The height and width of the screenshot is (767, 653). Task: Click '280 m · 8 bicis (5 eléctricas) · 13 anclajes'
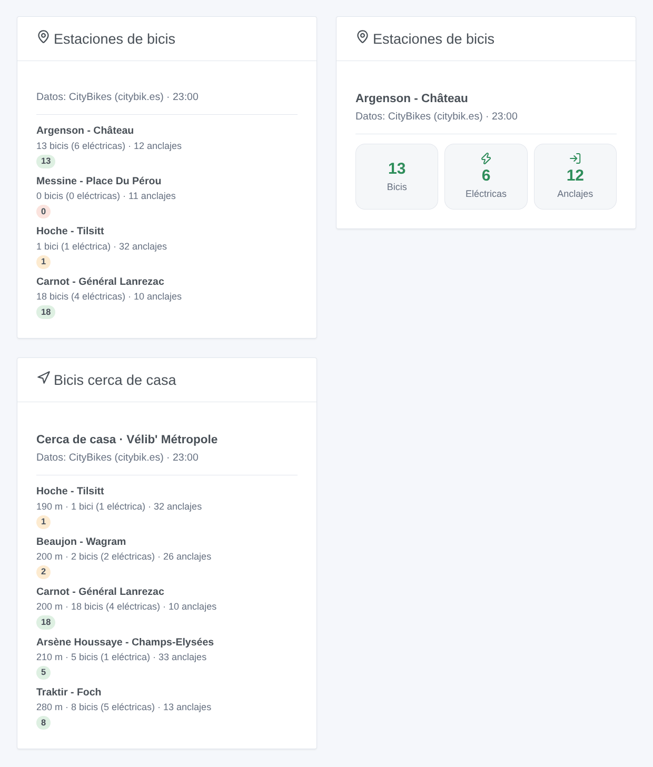124,707
